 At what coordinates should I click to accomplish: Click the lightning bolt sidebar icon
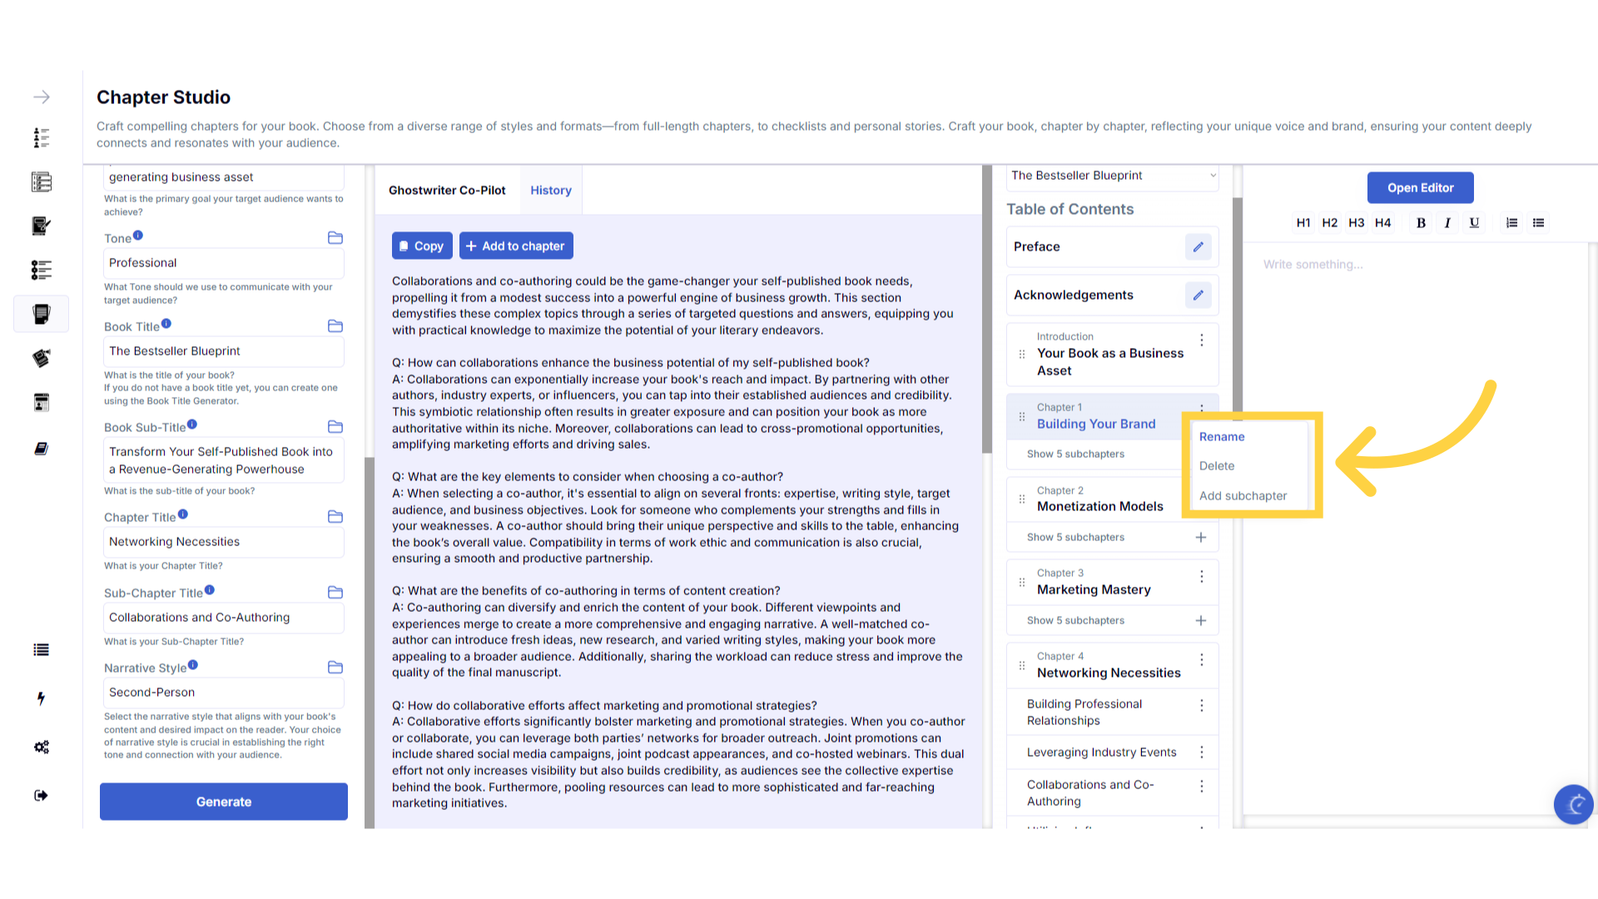click(x=41, y=698)
